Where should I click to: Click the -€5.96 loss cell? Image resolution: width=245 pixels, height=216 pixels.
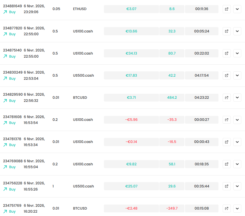coord(131,120)
